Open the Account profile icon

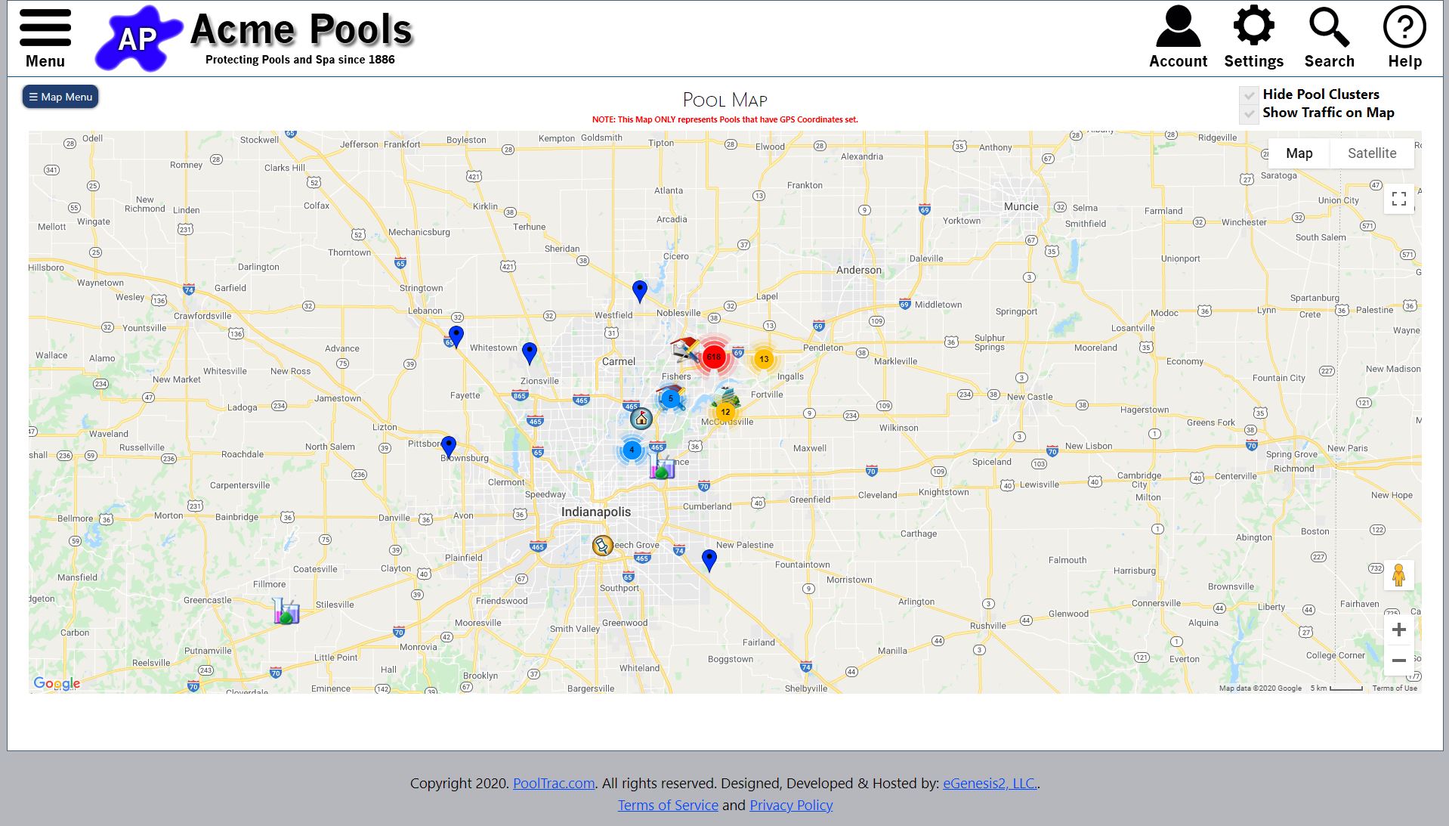1178,39
